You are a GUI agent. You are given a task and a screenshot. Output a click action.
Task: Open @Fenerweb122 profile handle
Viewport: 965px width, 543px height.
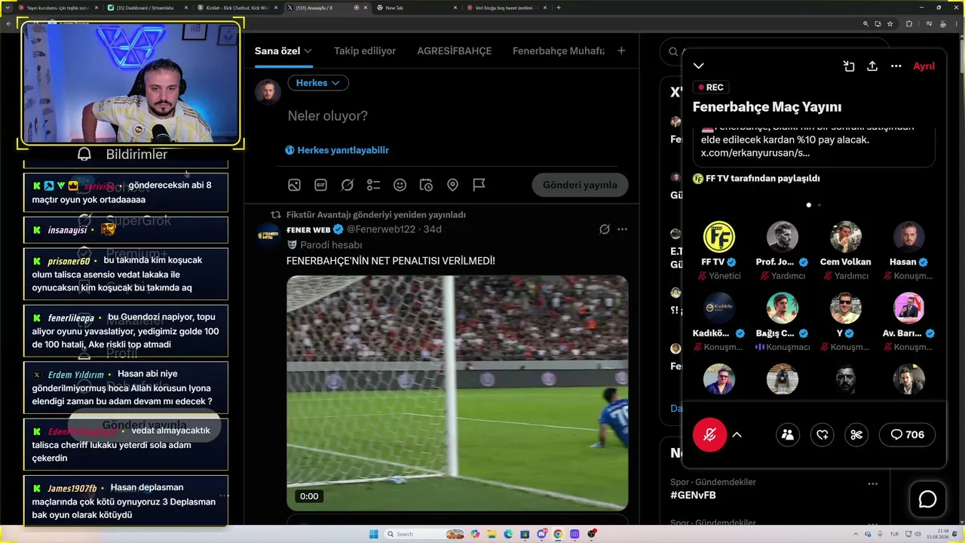tap(383, 229)
